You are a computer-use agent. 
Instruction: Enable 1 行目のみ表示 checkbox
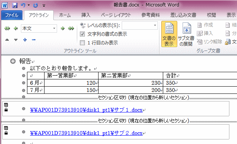click(83, 43)
